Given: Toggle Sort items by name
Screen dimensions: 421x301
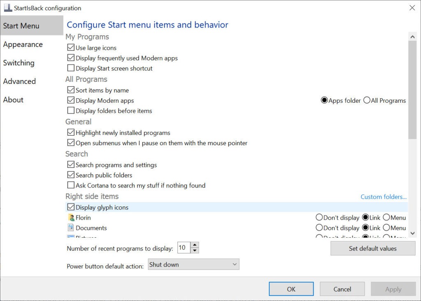Looking at the screenshot, I should point(71,90).
